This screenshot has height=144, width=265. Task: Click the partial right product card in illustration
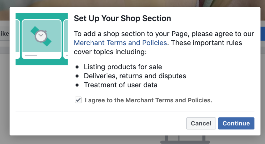[x=66, y=39]
